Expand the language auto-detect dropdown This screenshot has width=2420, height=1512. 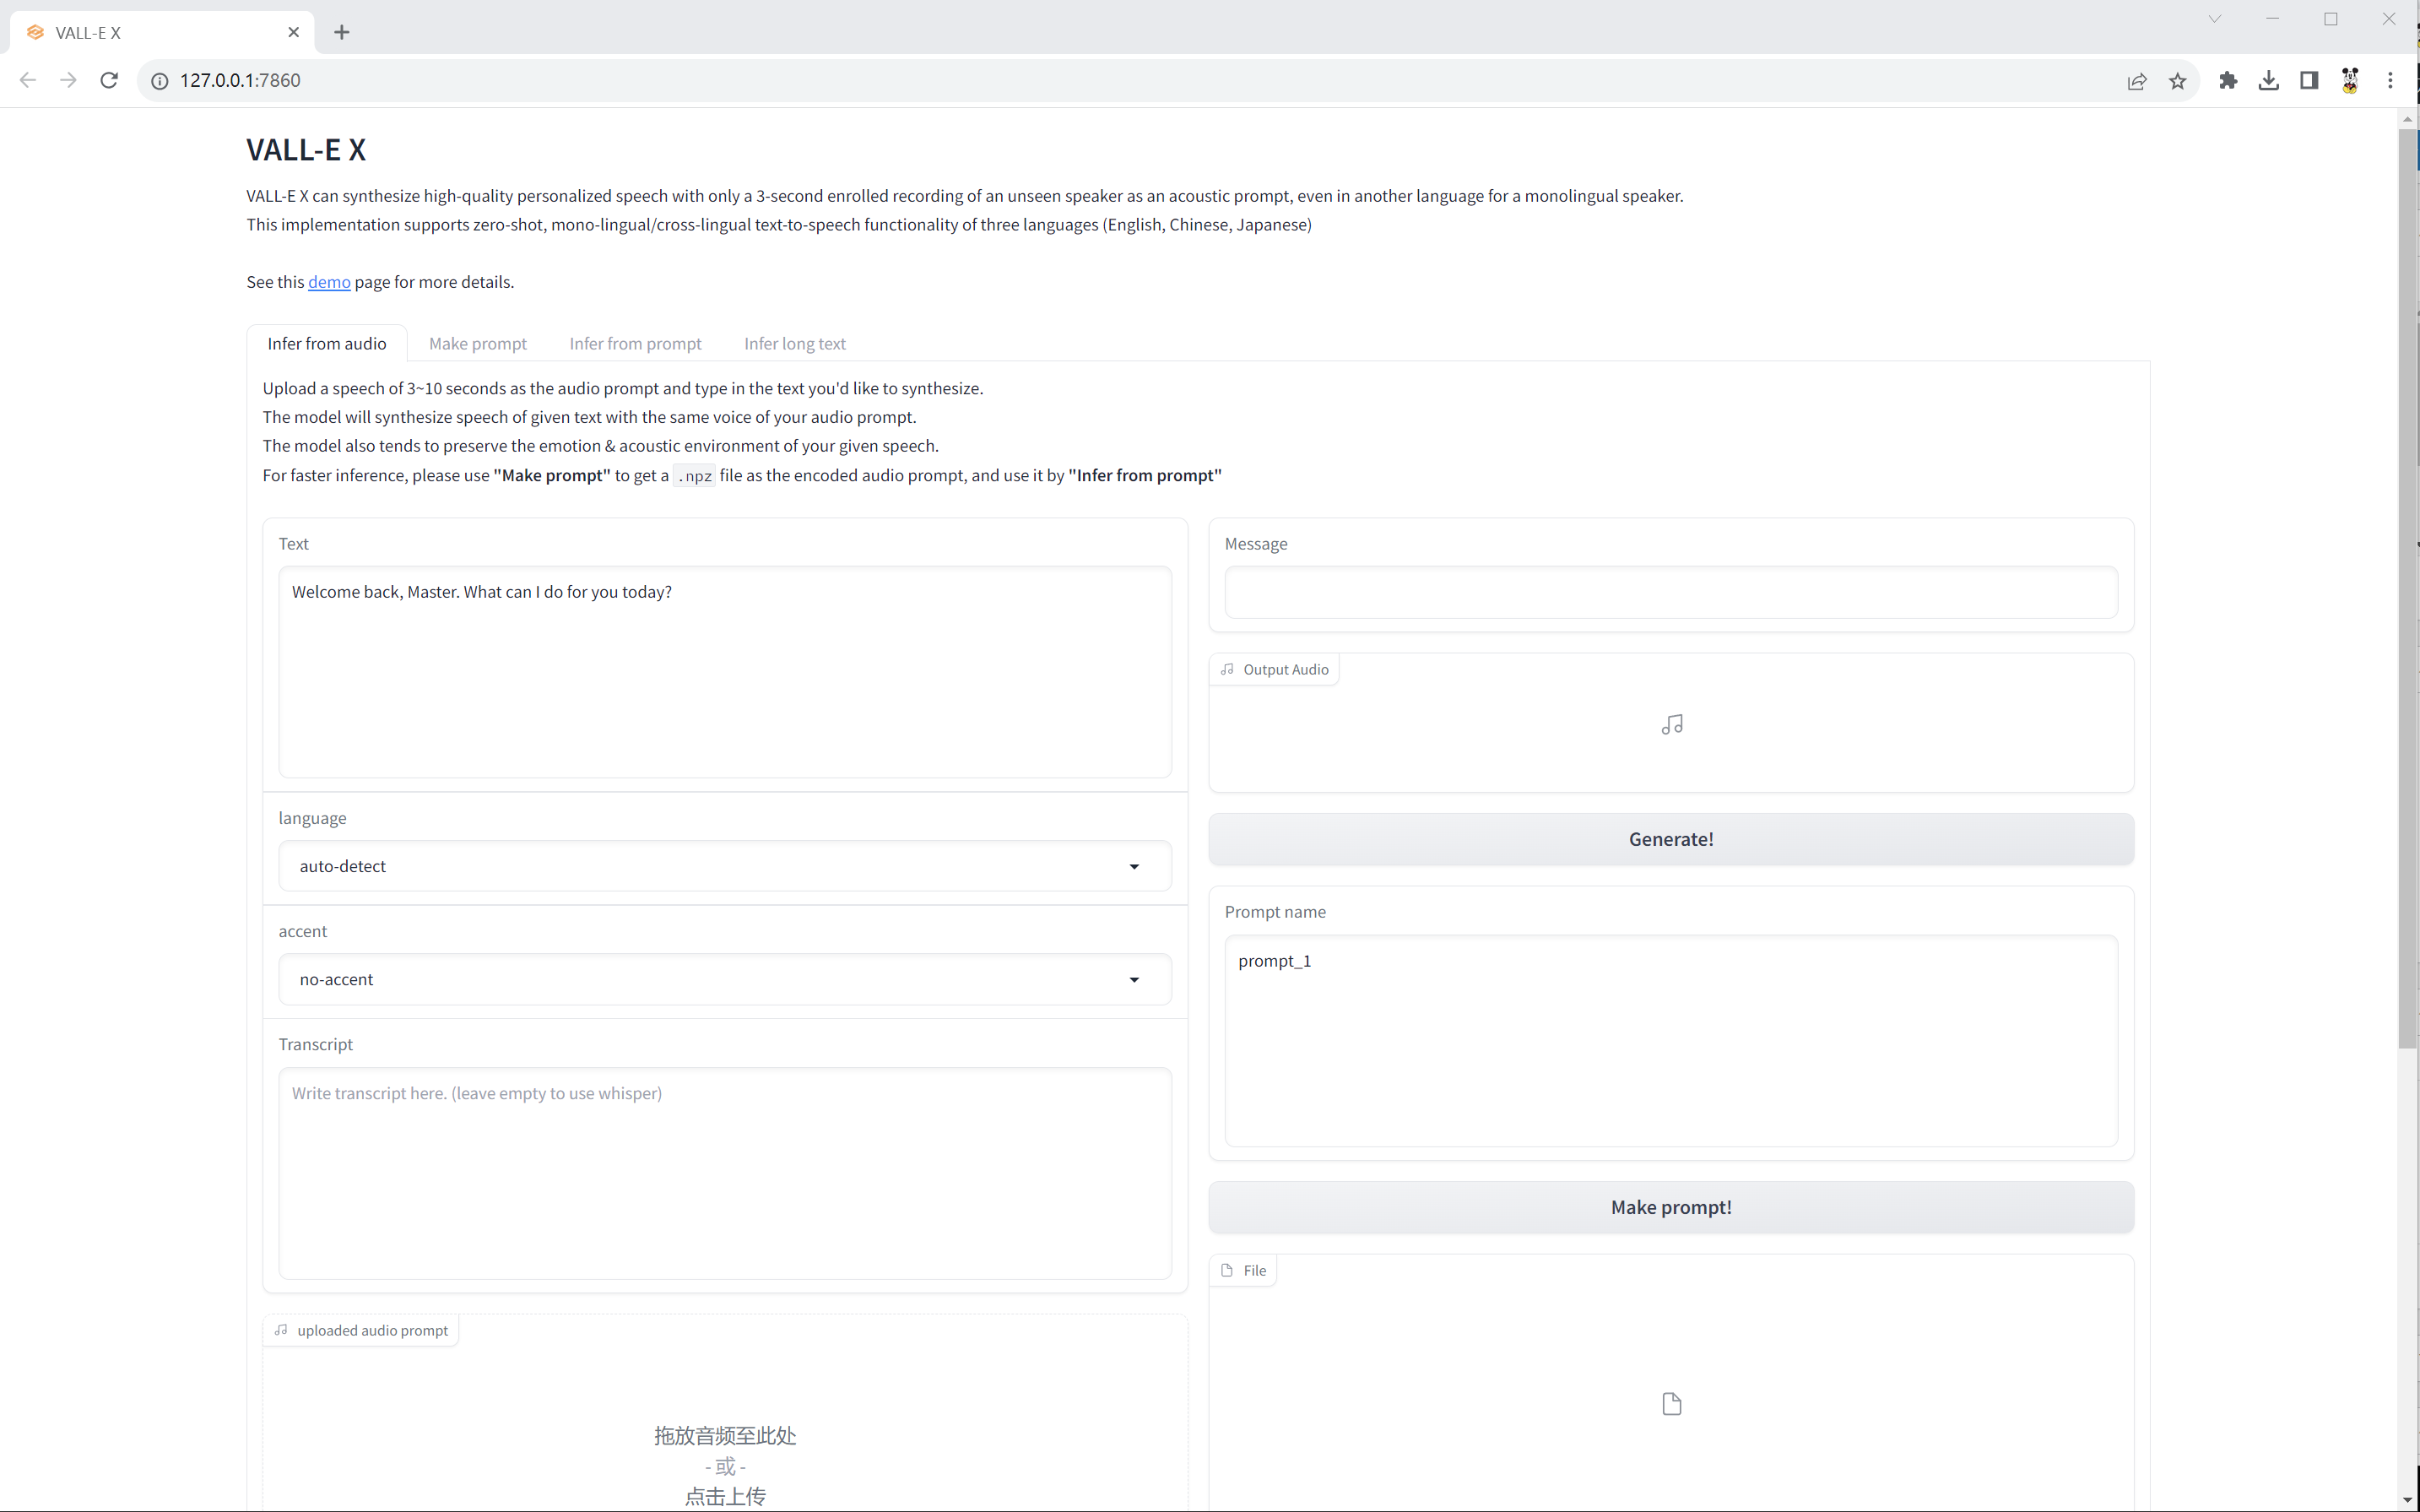[x=725, y=866]
